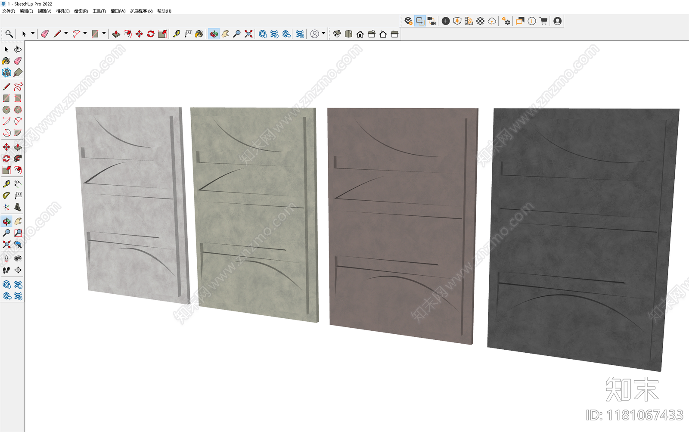Select the Polygon tool in the side palette
This screenshot has height=432, width=689.
18,110
